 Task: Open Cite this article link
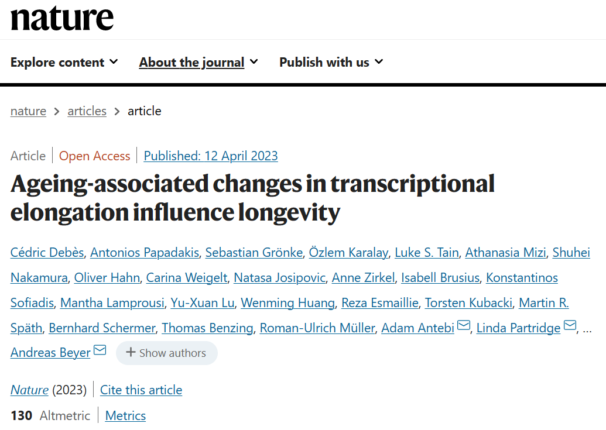point(141,390)
